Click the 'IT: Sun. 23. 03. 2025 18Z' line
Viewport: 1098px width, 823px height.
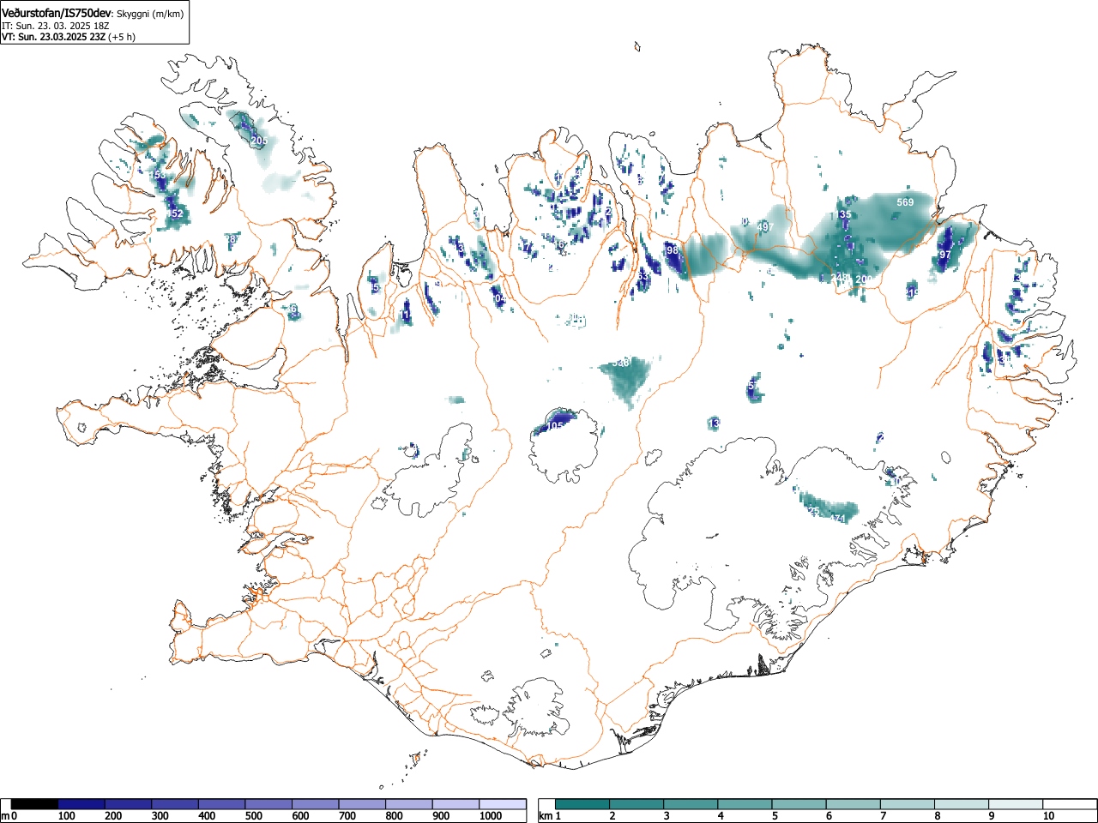tap(56, 26)
